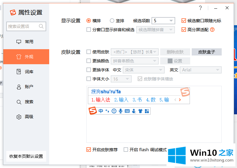
Task: Enable the 使用皮肤 checkbox
Action: pyautogui.click(x=88, y=52)
